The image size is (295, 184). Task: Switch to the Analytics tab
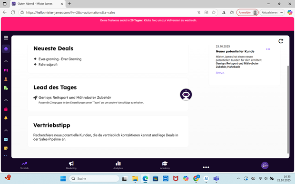point(118,165)
